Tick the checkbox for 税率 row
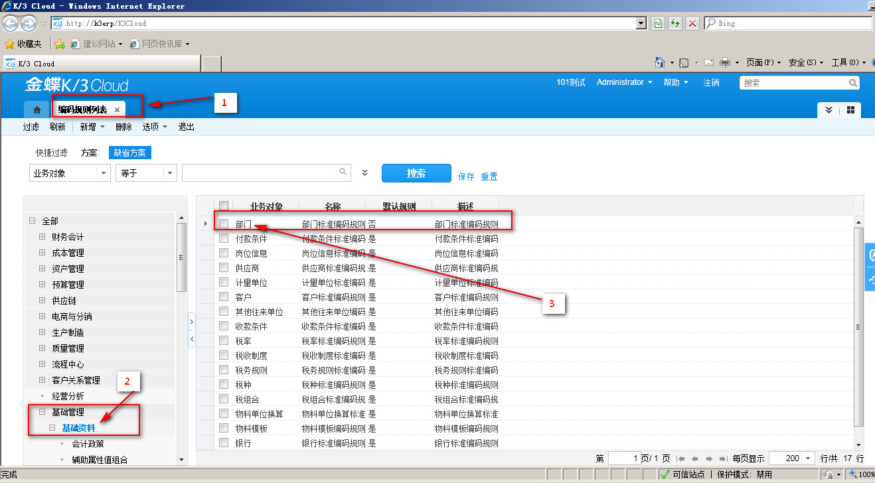This screenshot has width=875, height=483. pyautogui.click(x=224, y=340)
